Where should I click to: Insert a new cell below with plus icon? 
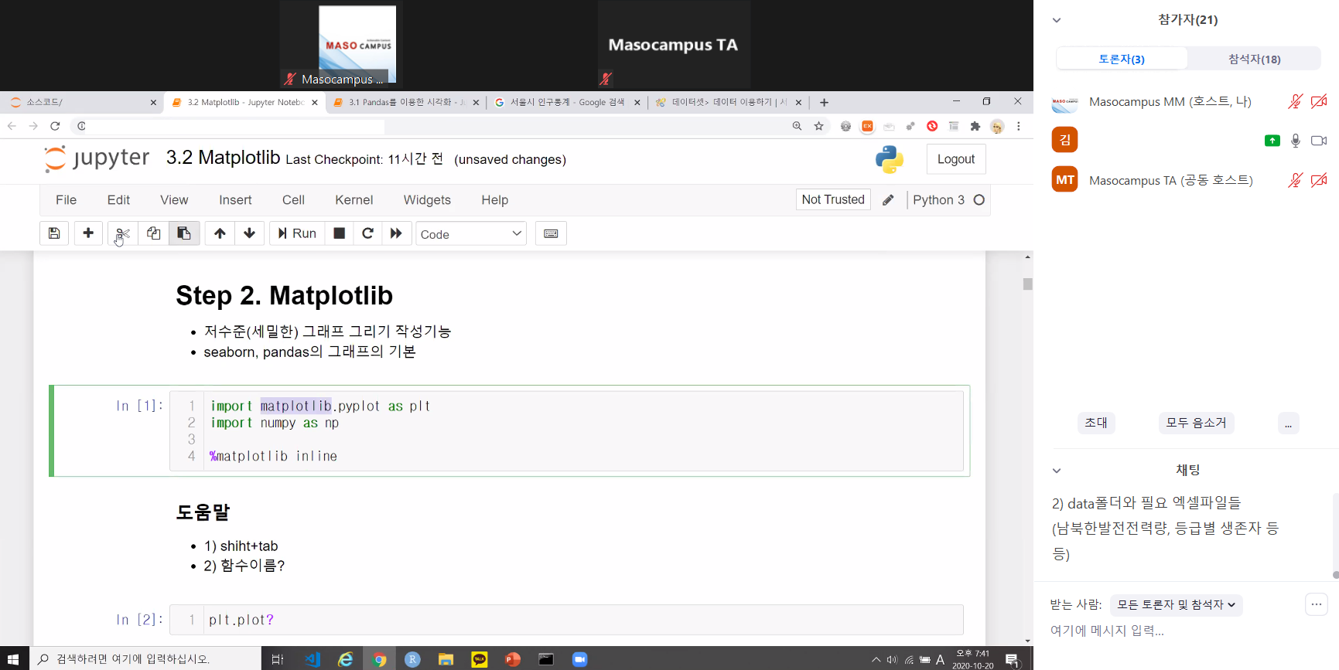[x=88, y=233]
